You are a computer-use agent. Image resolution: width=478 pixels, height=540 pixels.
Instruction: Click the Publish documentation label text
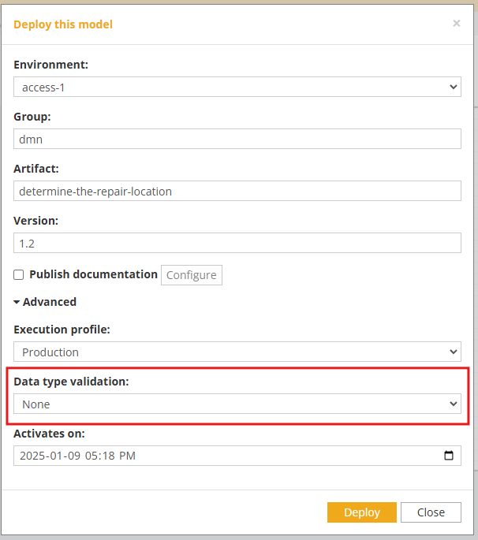(93, 274)
